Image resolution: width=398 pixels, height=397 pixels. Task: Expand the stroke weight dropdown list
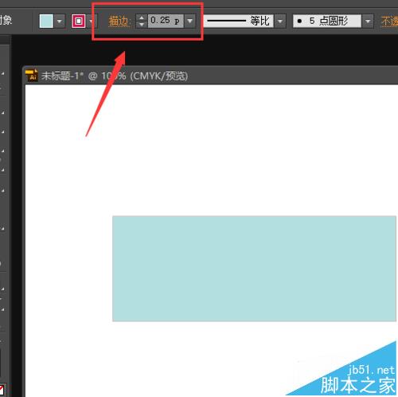click(190, 21)
